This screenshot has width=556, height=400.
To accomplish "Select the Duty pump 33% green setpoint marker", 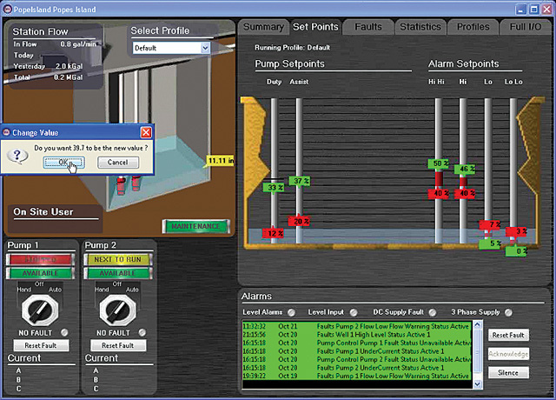I will tap(275, 187).
